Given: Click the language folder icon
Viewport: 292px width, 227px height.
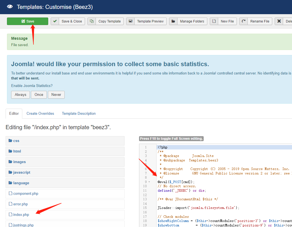Looking at the screenshot, I should tap(10, 183).
